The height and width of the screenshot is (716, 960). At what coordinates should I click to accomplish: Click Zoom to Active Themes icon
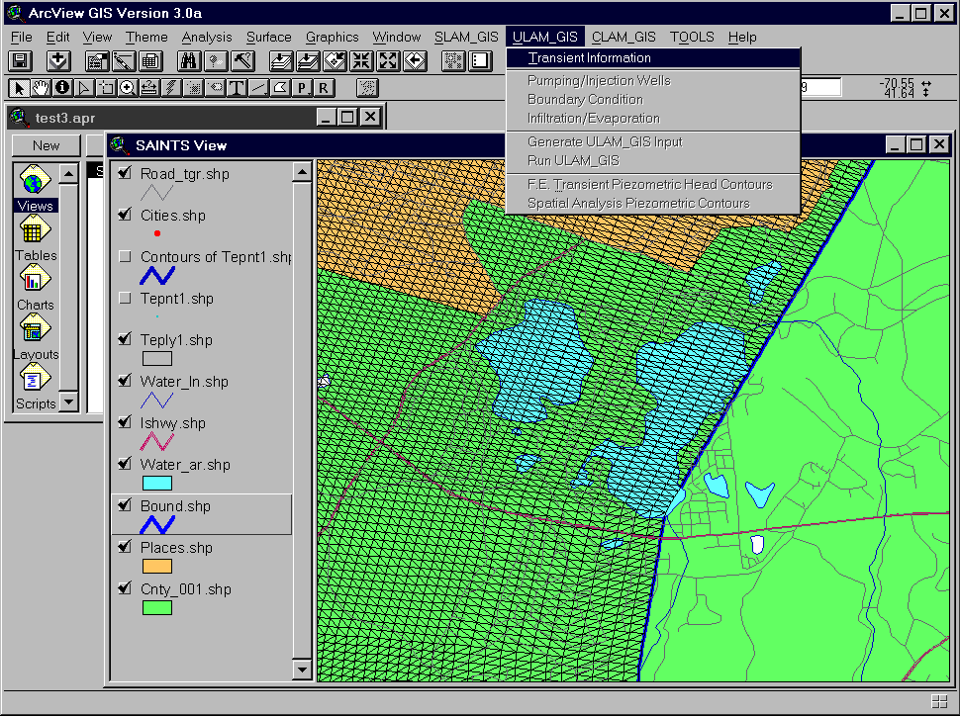[x=308, y=60]
